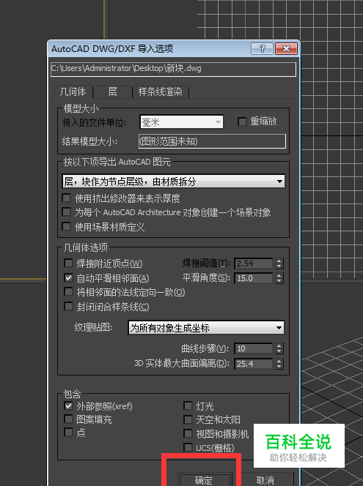The width and height of the screenshot is (363, 486).
Task: Open 纹理贴图 dropdown 为所有对象生成坐标
Action: (206, 328)
